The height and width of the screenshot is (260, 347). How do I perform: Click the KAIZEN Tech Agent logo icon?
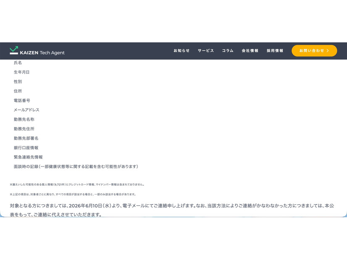[14, 50]
